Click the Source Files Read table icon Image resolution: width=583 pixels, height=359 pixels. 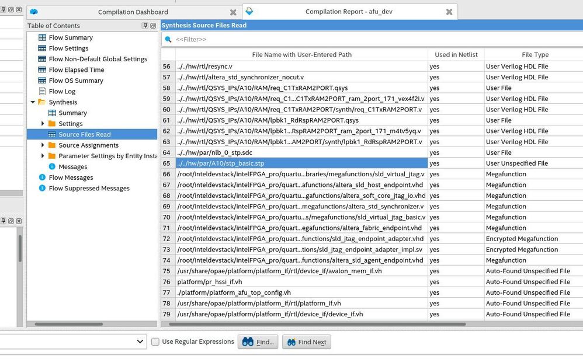point(52,134)
